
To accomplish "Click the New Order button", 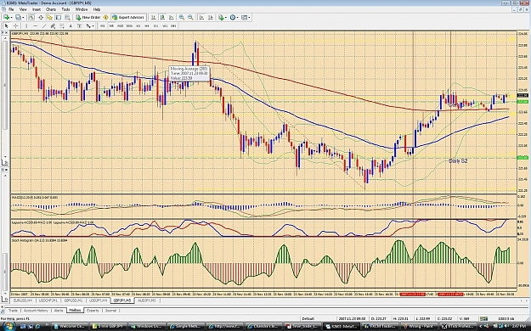I will coord(88,17).
